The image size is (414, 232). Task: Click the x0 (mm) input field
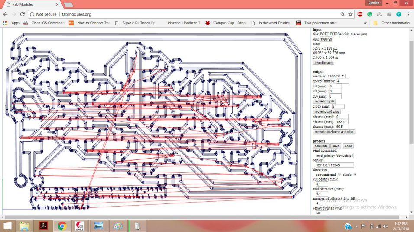click(335, 86)
